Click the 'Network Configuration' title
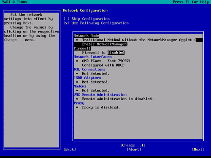Viewport: 211px width, 158px height. click(x=85, y=11)
